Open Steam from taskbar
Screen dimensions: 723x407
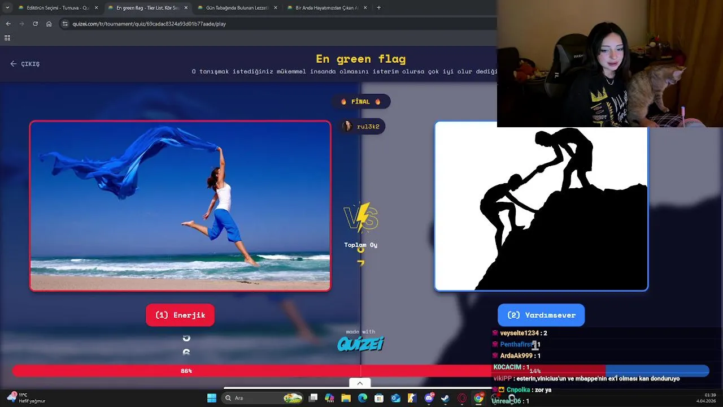(x=445, y=398)
